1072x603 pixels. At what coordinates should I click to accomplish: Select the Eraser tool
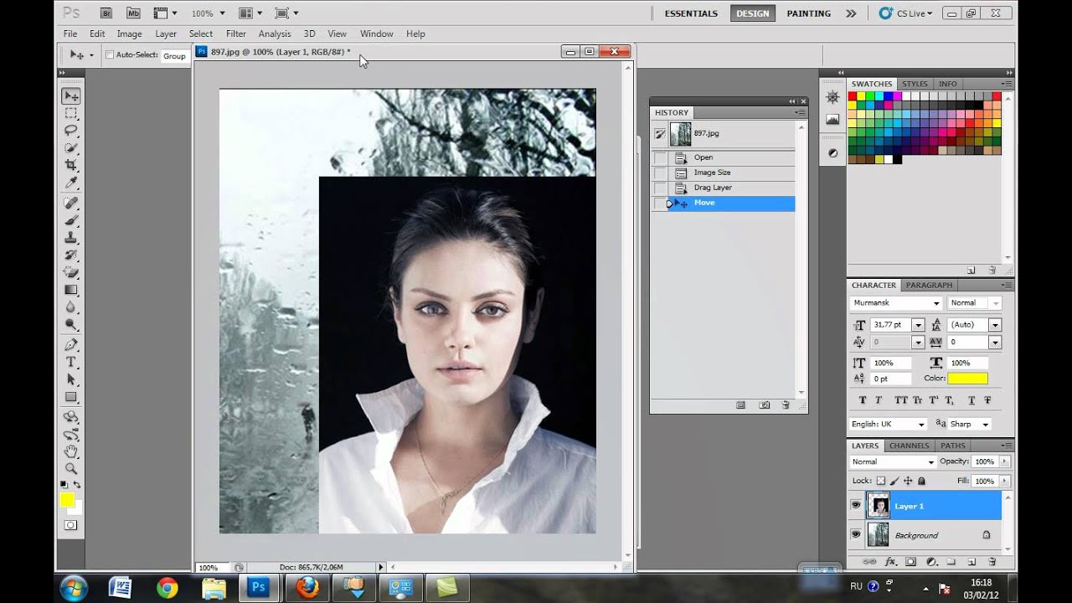coord(71,273)
